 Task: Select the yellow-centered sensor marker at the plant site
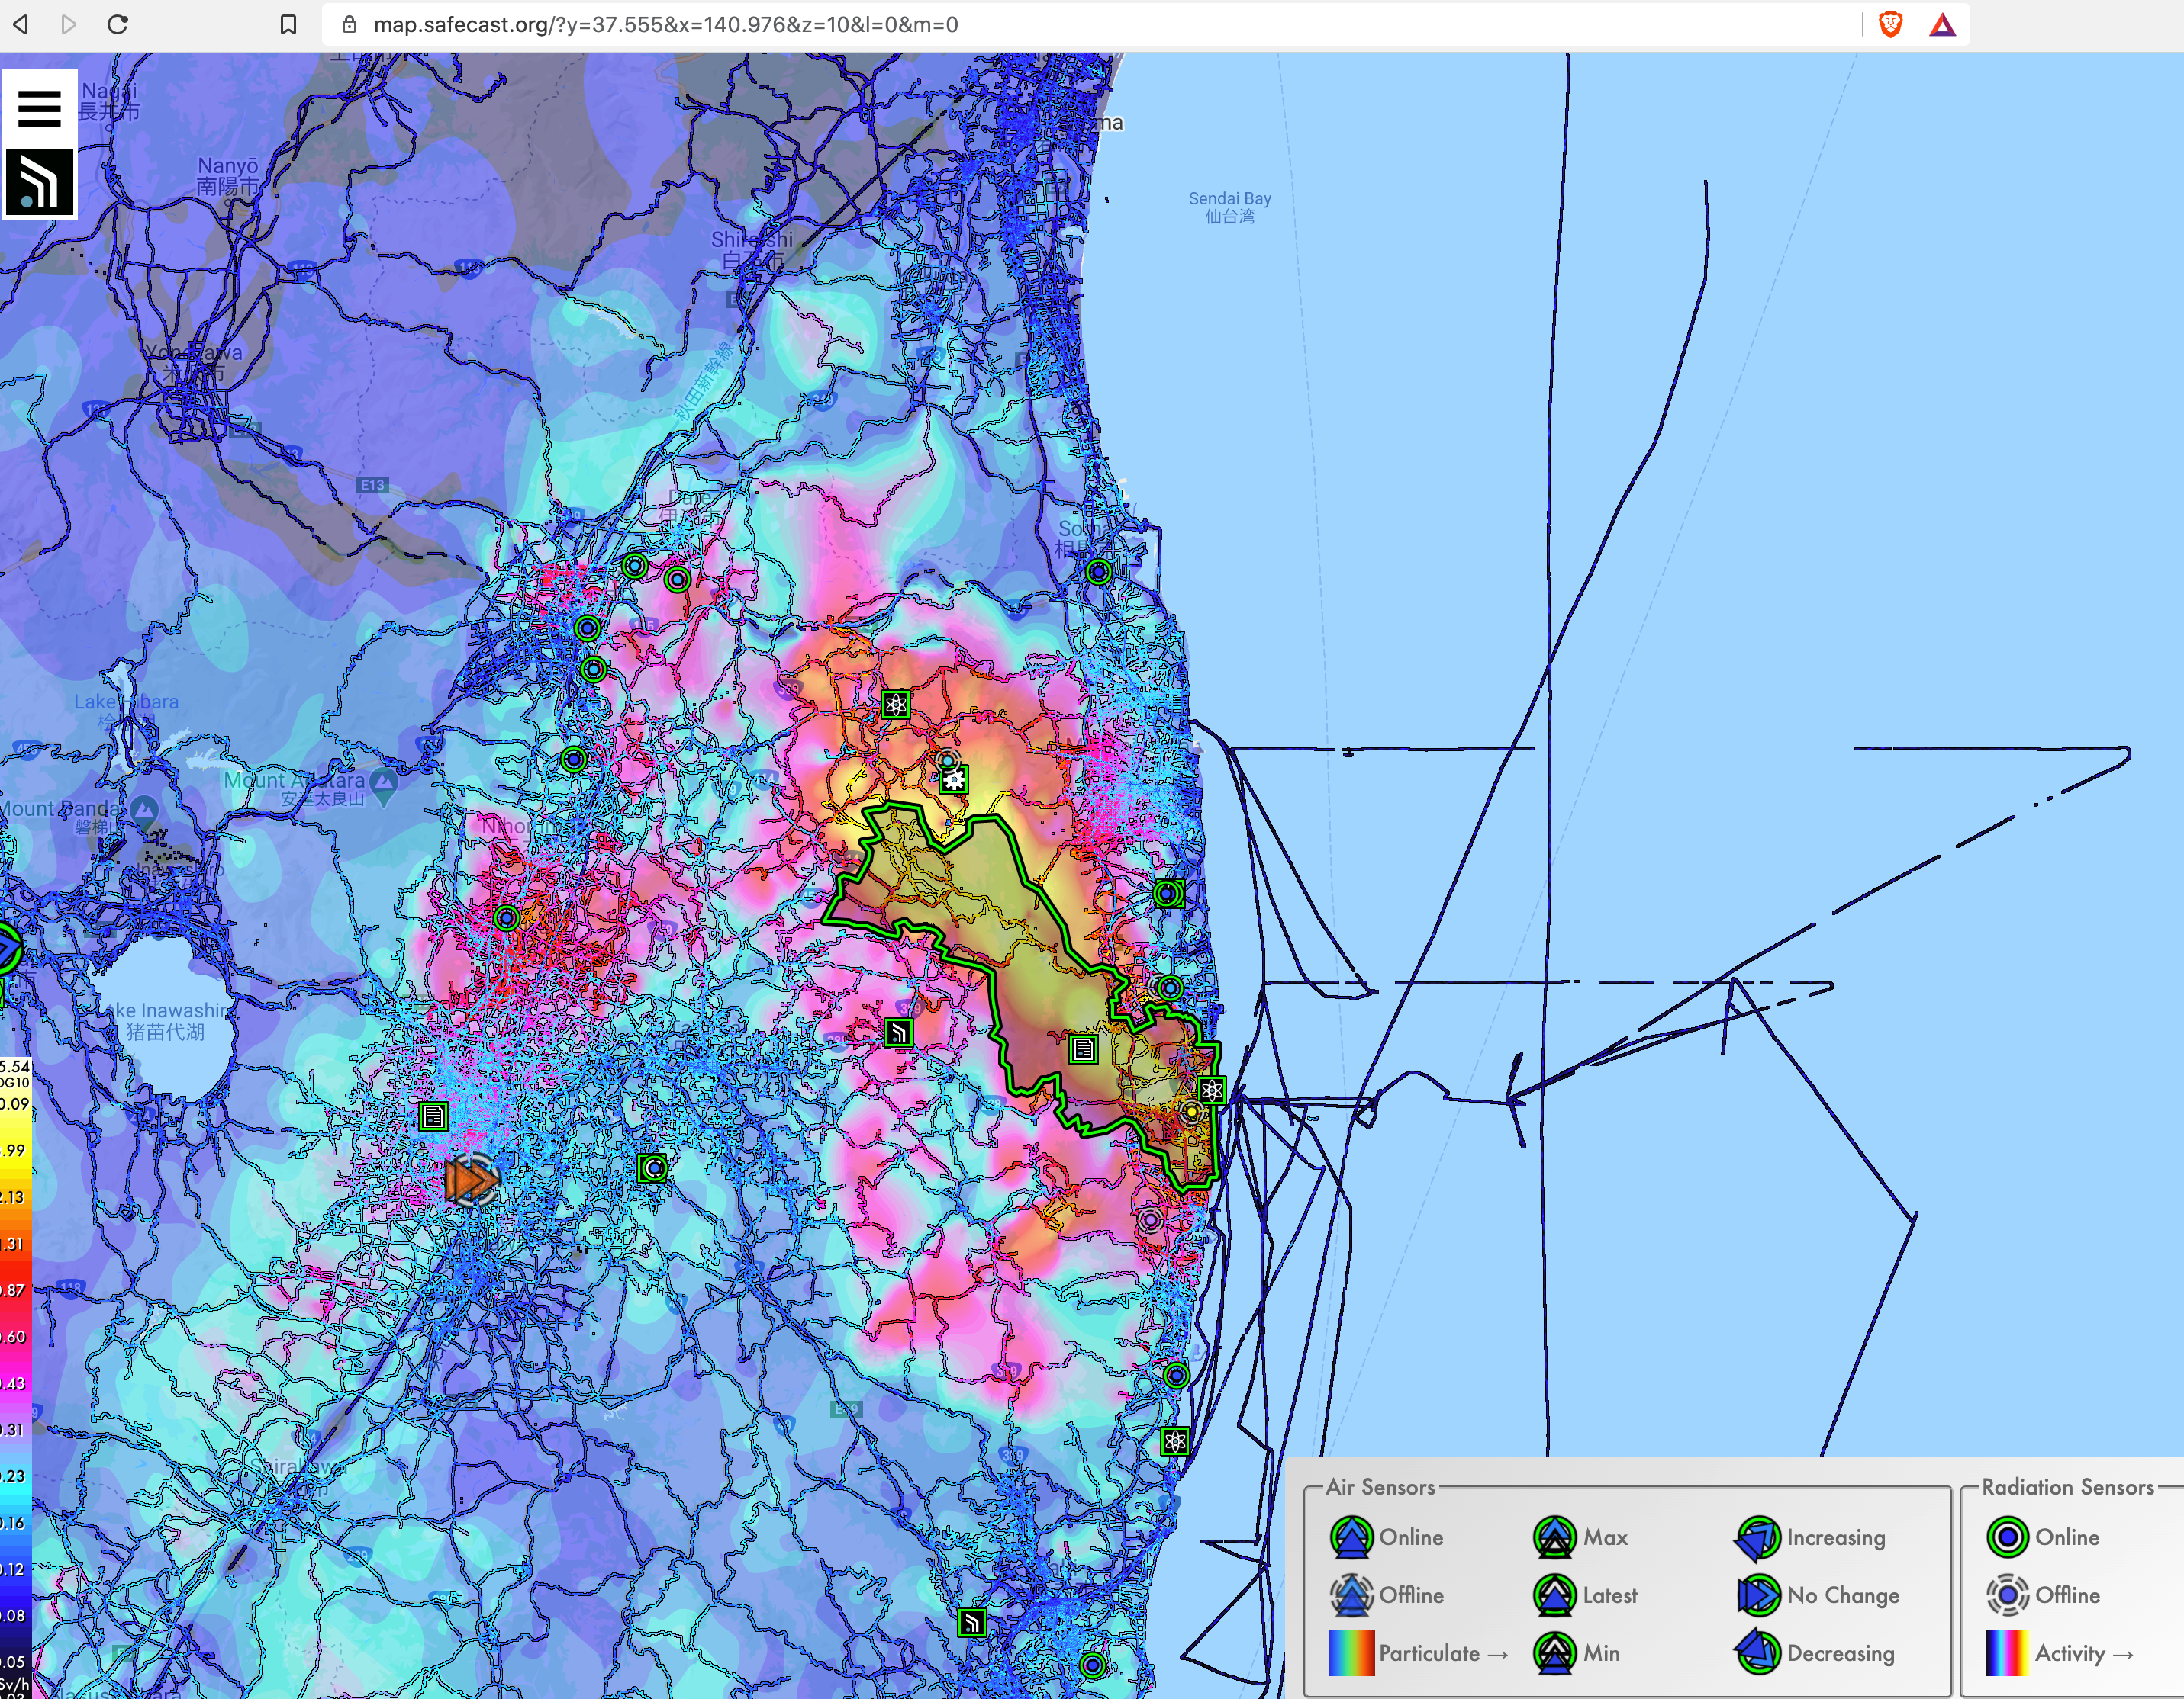[x=1191, y=1113]
